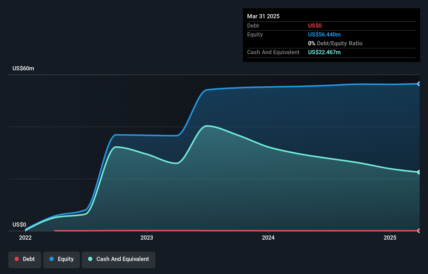Click the 2024 x-axis label
Viewport: 428px width, 274px height.
(268, 238)
